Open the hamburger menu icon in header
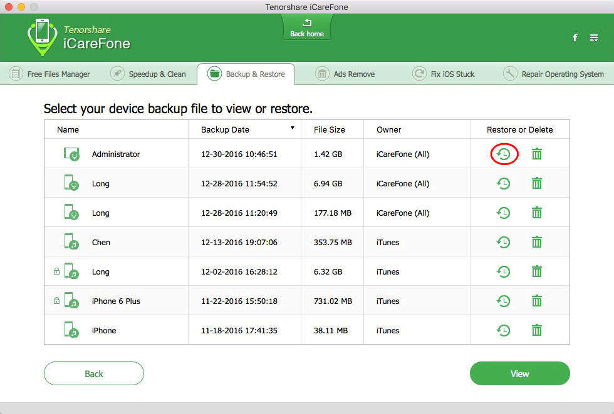This screenshot has width=614, height=414. 594,38
